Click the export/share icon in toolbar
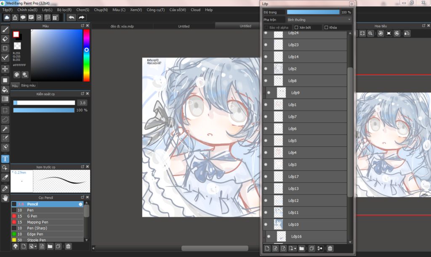 click(15, 18)
